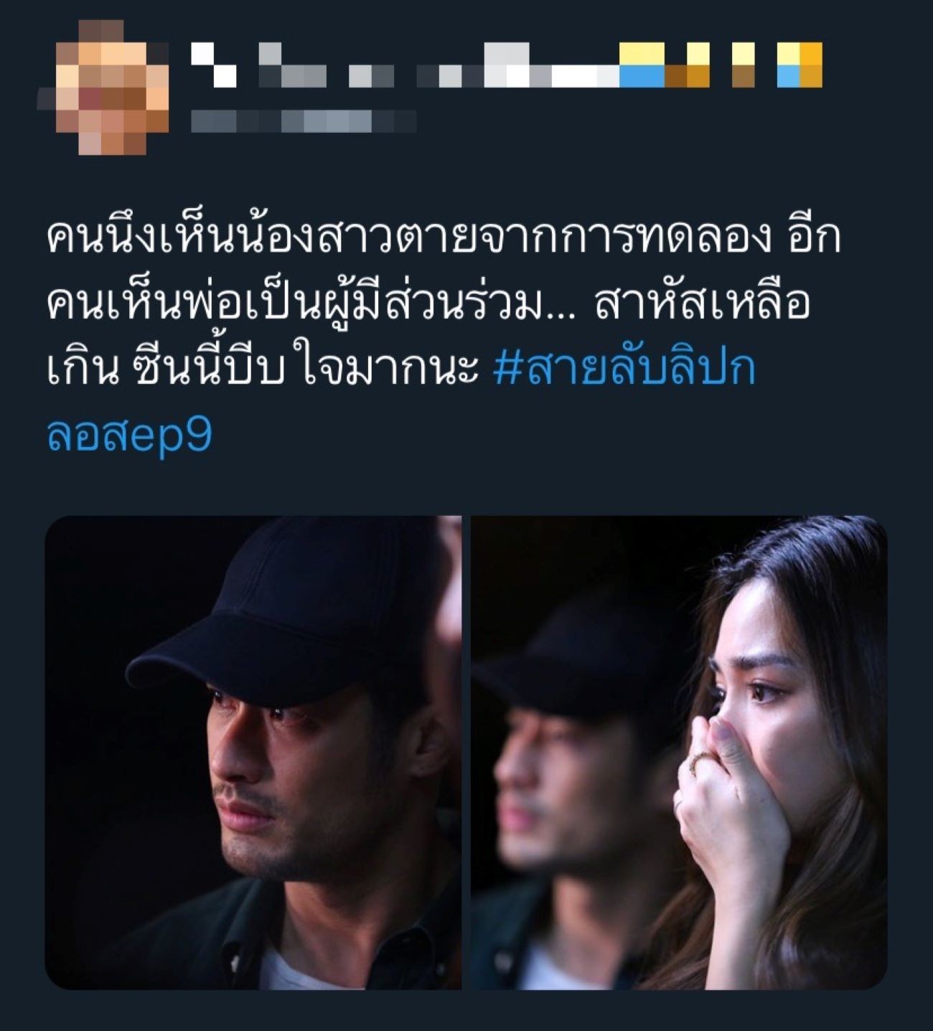Open the right photo of crying woman

point(679,753)
